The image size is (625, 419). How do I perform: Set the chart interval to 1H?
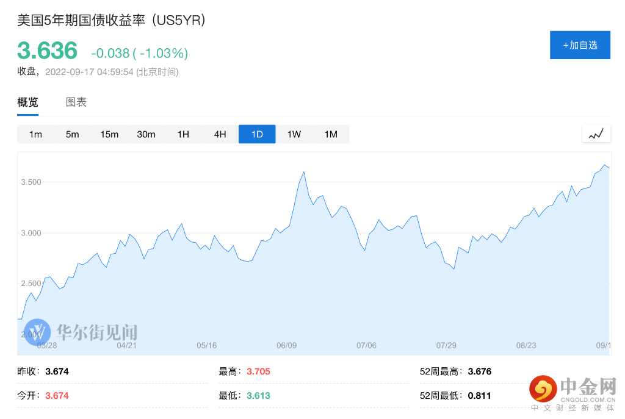click(183, 134)
